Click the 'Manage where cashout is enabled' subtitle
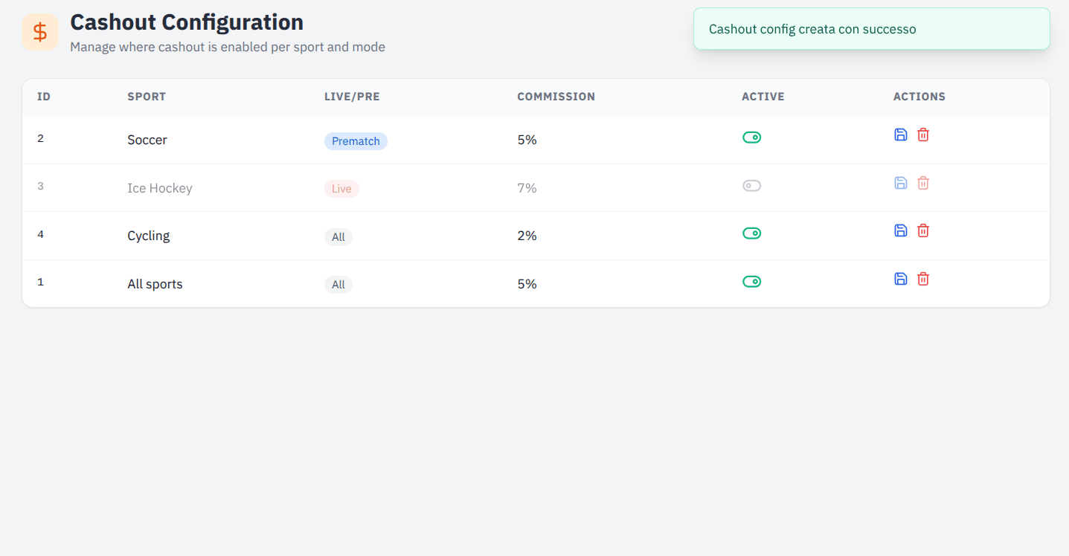Screen dimensions: 1069x556 point(228,47)
